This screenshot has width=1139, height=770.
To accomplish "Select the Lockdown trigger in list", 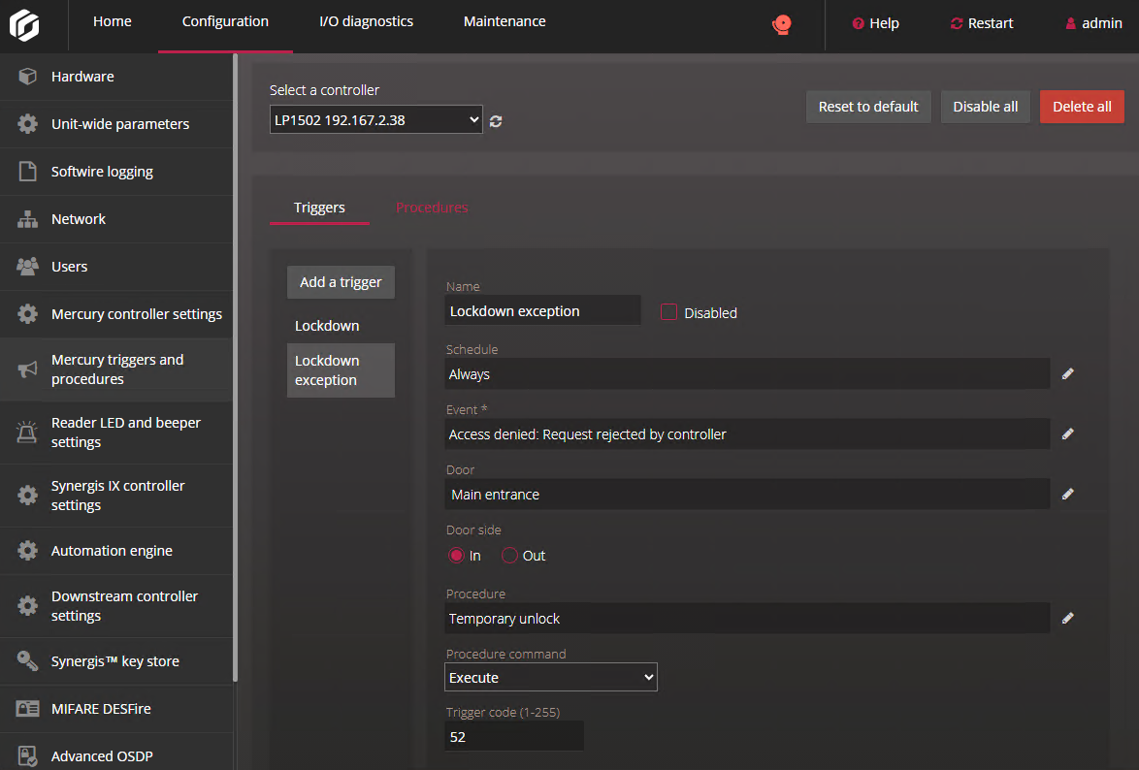I will 341,326.
